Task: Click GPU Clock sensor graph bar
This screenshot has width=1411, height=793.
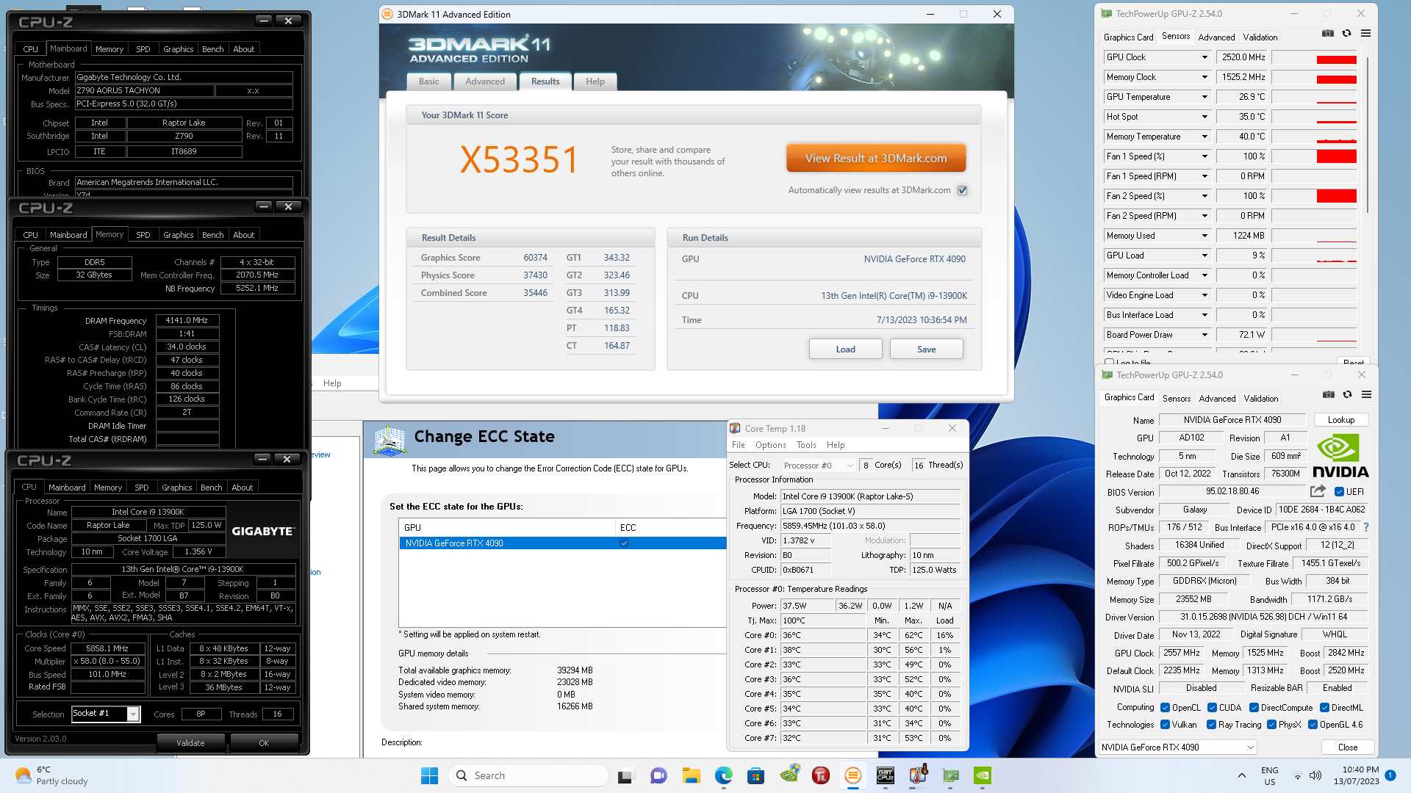Action: coord(1314,57)
